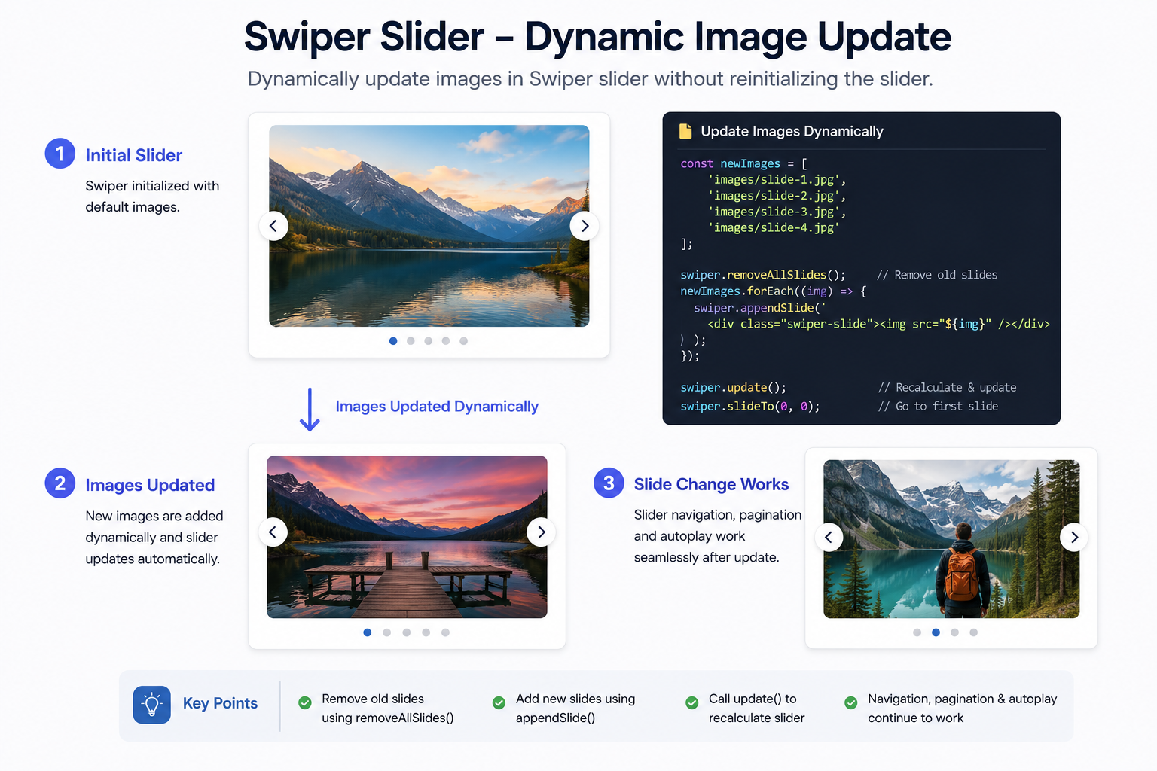Select the last dot under the hiker slider
This screenshot has width=1157, height=771.
click(x=973, y=632)
